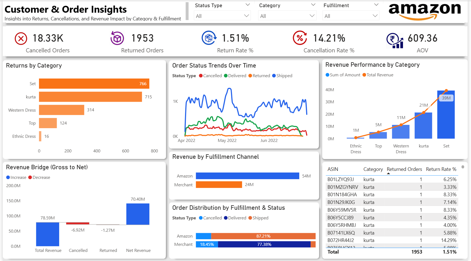Select the Western Dress column labeled 11M

point(401,132)
